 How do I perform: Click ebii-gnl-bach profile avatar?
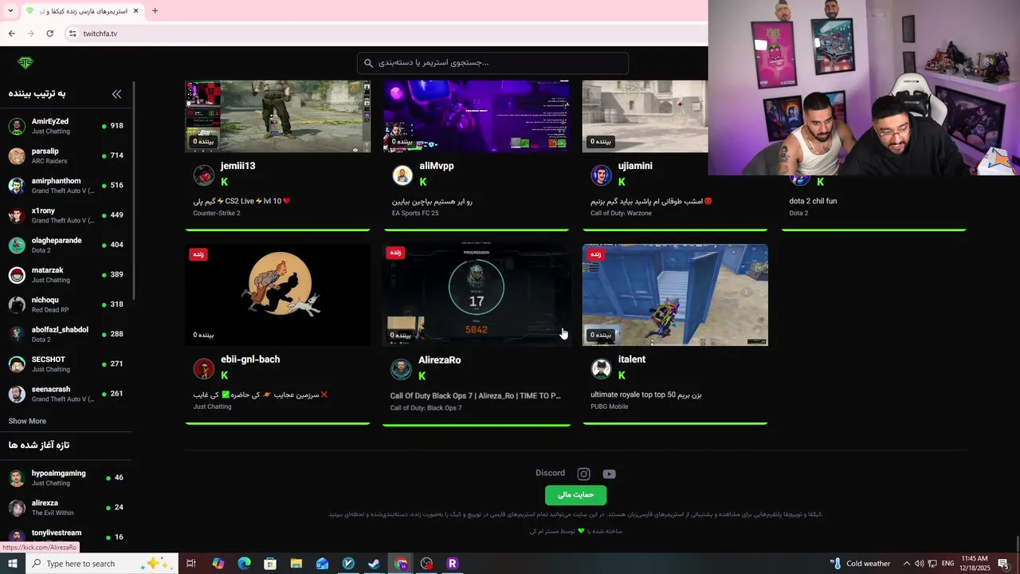point(204,368)
